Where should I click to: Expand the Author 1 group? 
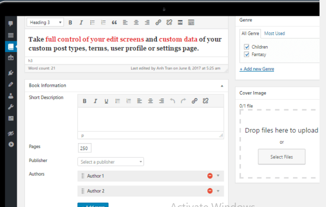click(x=218, y=176)
